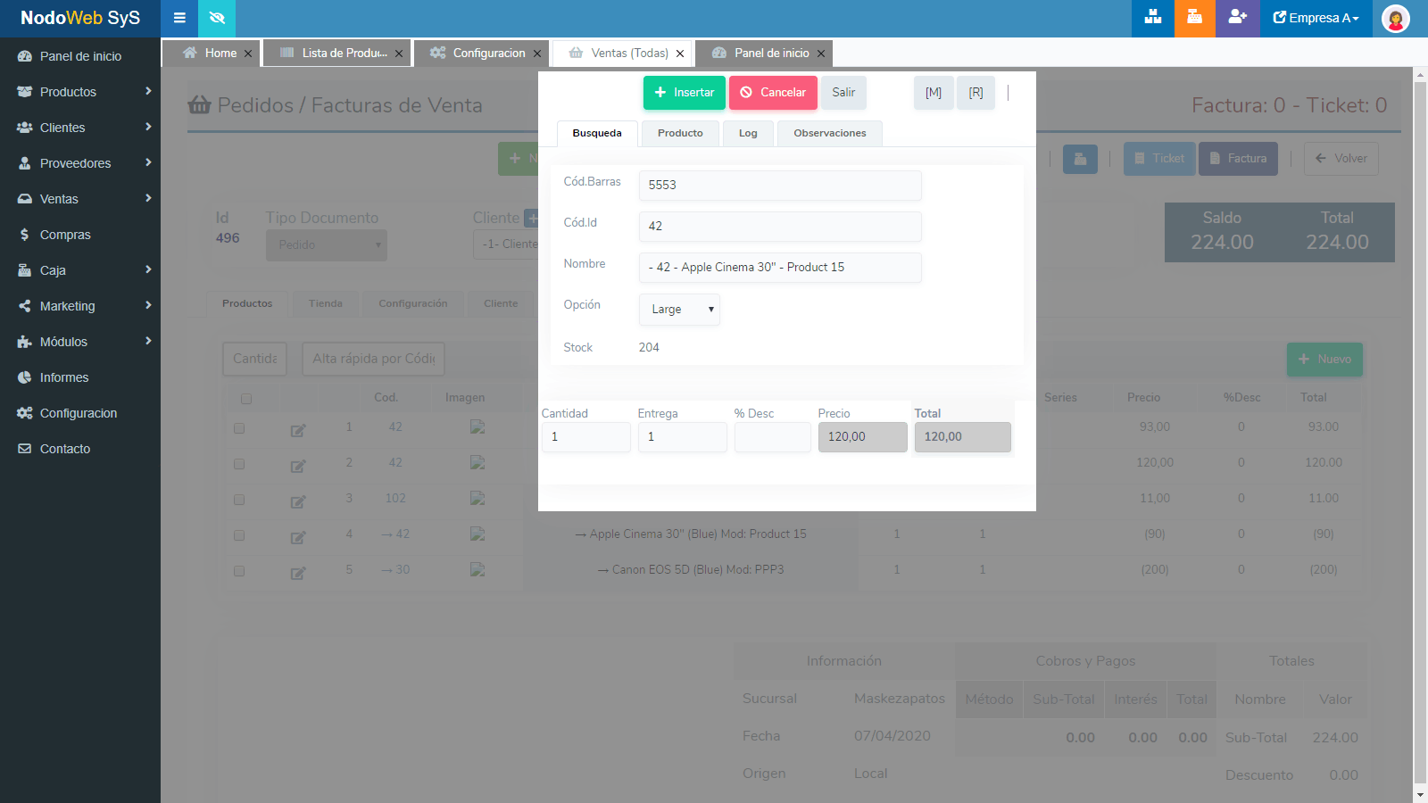Open the add-user icon in top bar
Viewport: 1428px width, 803px height.
tap(1237, 18)
